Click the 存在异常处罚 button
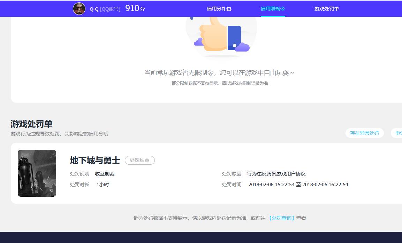Viewport: 402px width, 243px height. (x=364, y=133)
